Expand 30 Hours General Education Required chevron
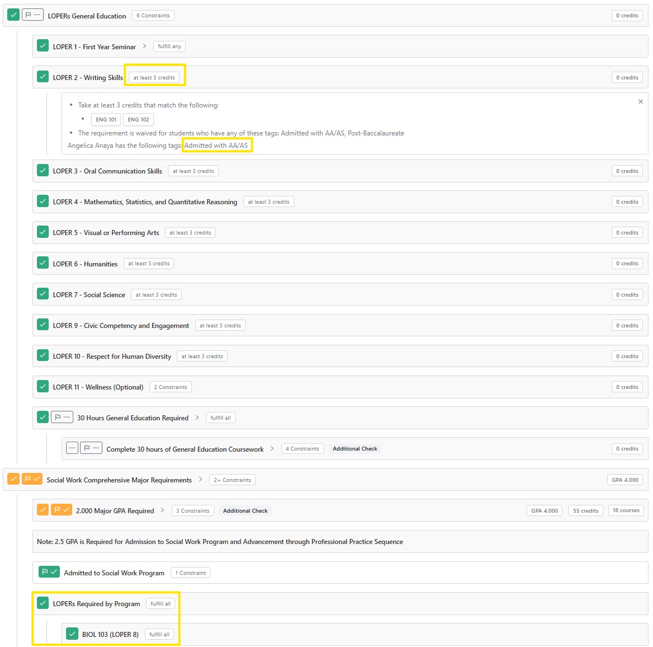This screenshot has height=647, width=653. (197, 418)
